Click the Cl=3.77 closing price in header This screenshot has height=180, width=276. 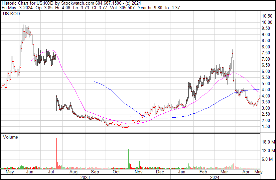99,8
